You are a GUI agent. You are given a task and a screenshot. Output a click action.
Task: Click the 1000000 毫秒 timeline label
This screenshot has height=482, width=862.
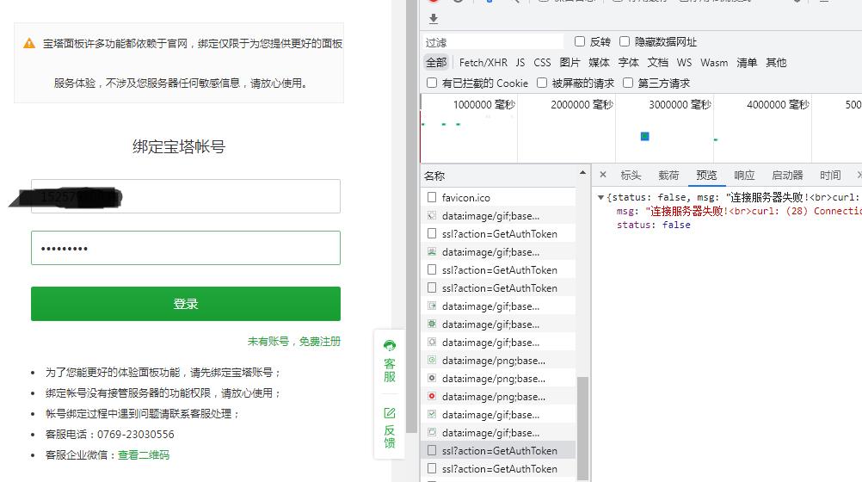click(483, 104)
